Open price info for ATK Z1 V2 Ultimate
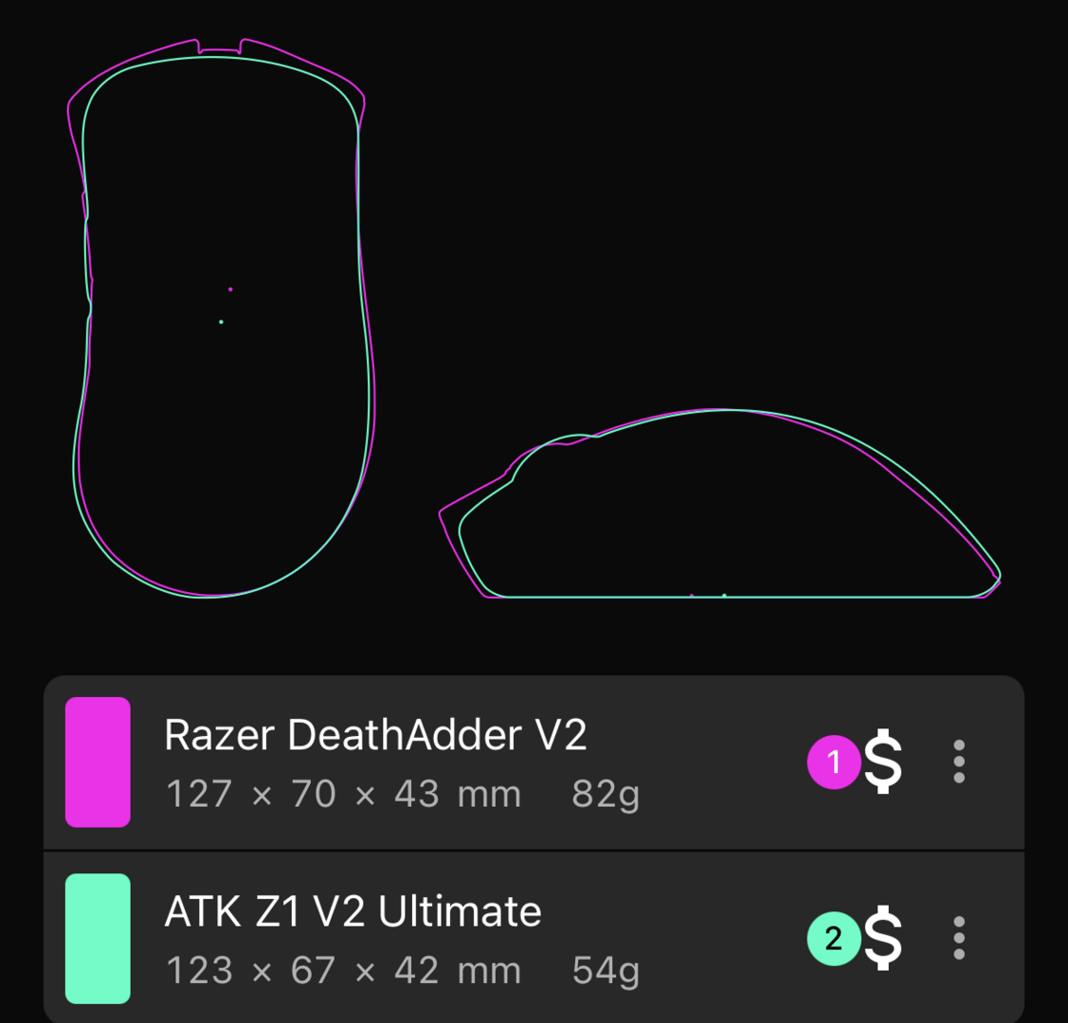Screen dimensions: 1068x1023 pos(883,938)
